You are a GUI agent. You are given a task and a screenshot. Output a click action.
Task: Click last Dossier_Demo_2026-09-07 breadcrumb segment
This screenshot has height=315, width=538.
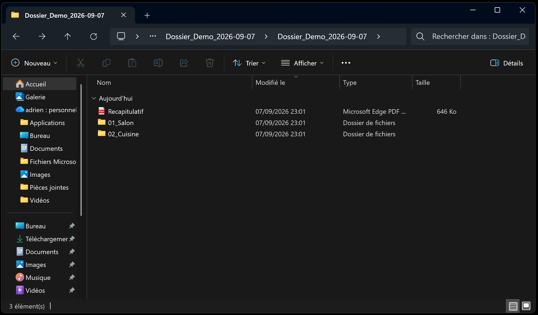pos(322,36)
